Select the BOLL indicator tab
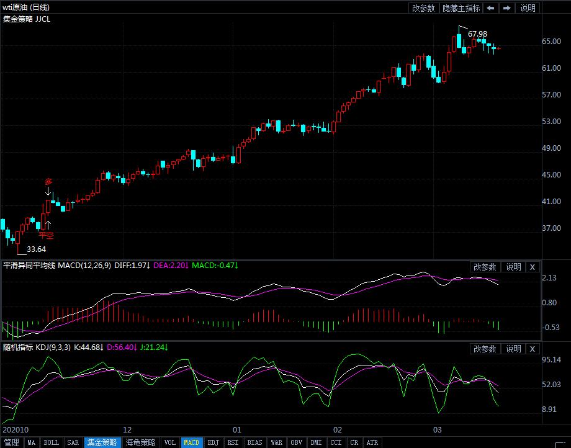Screen dimensions: 571x448 (52, 442)
